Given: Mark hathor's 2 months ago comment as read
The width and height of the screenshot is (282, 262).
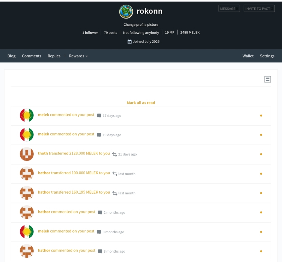Looking at the screenshot, I should [261, 212].
